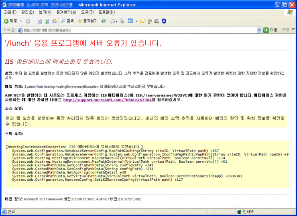Click the '스택 추적:' label
Image resolution: width=297 pixels, height=216 pixels.
pyautogui.click(x=14, y=134)
